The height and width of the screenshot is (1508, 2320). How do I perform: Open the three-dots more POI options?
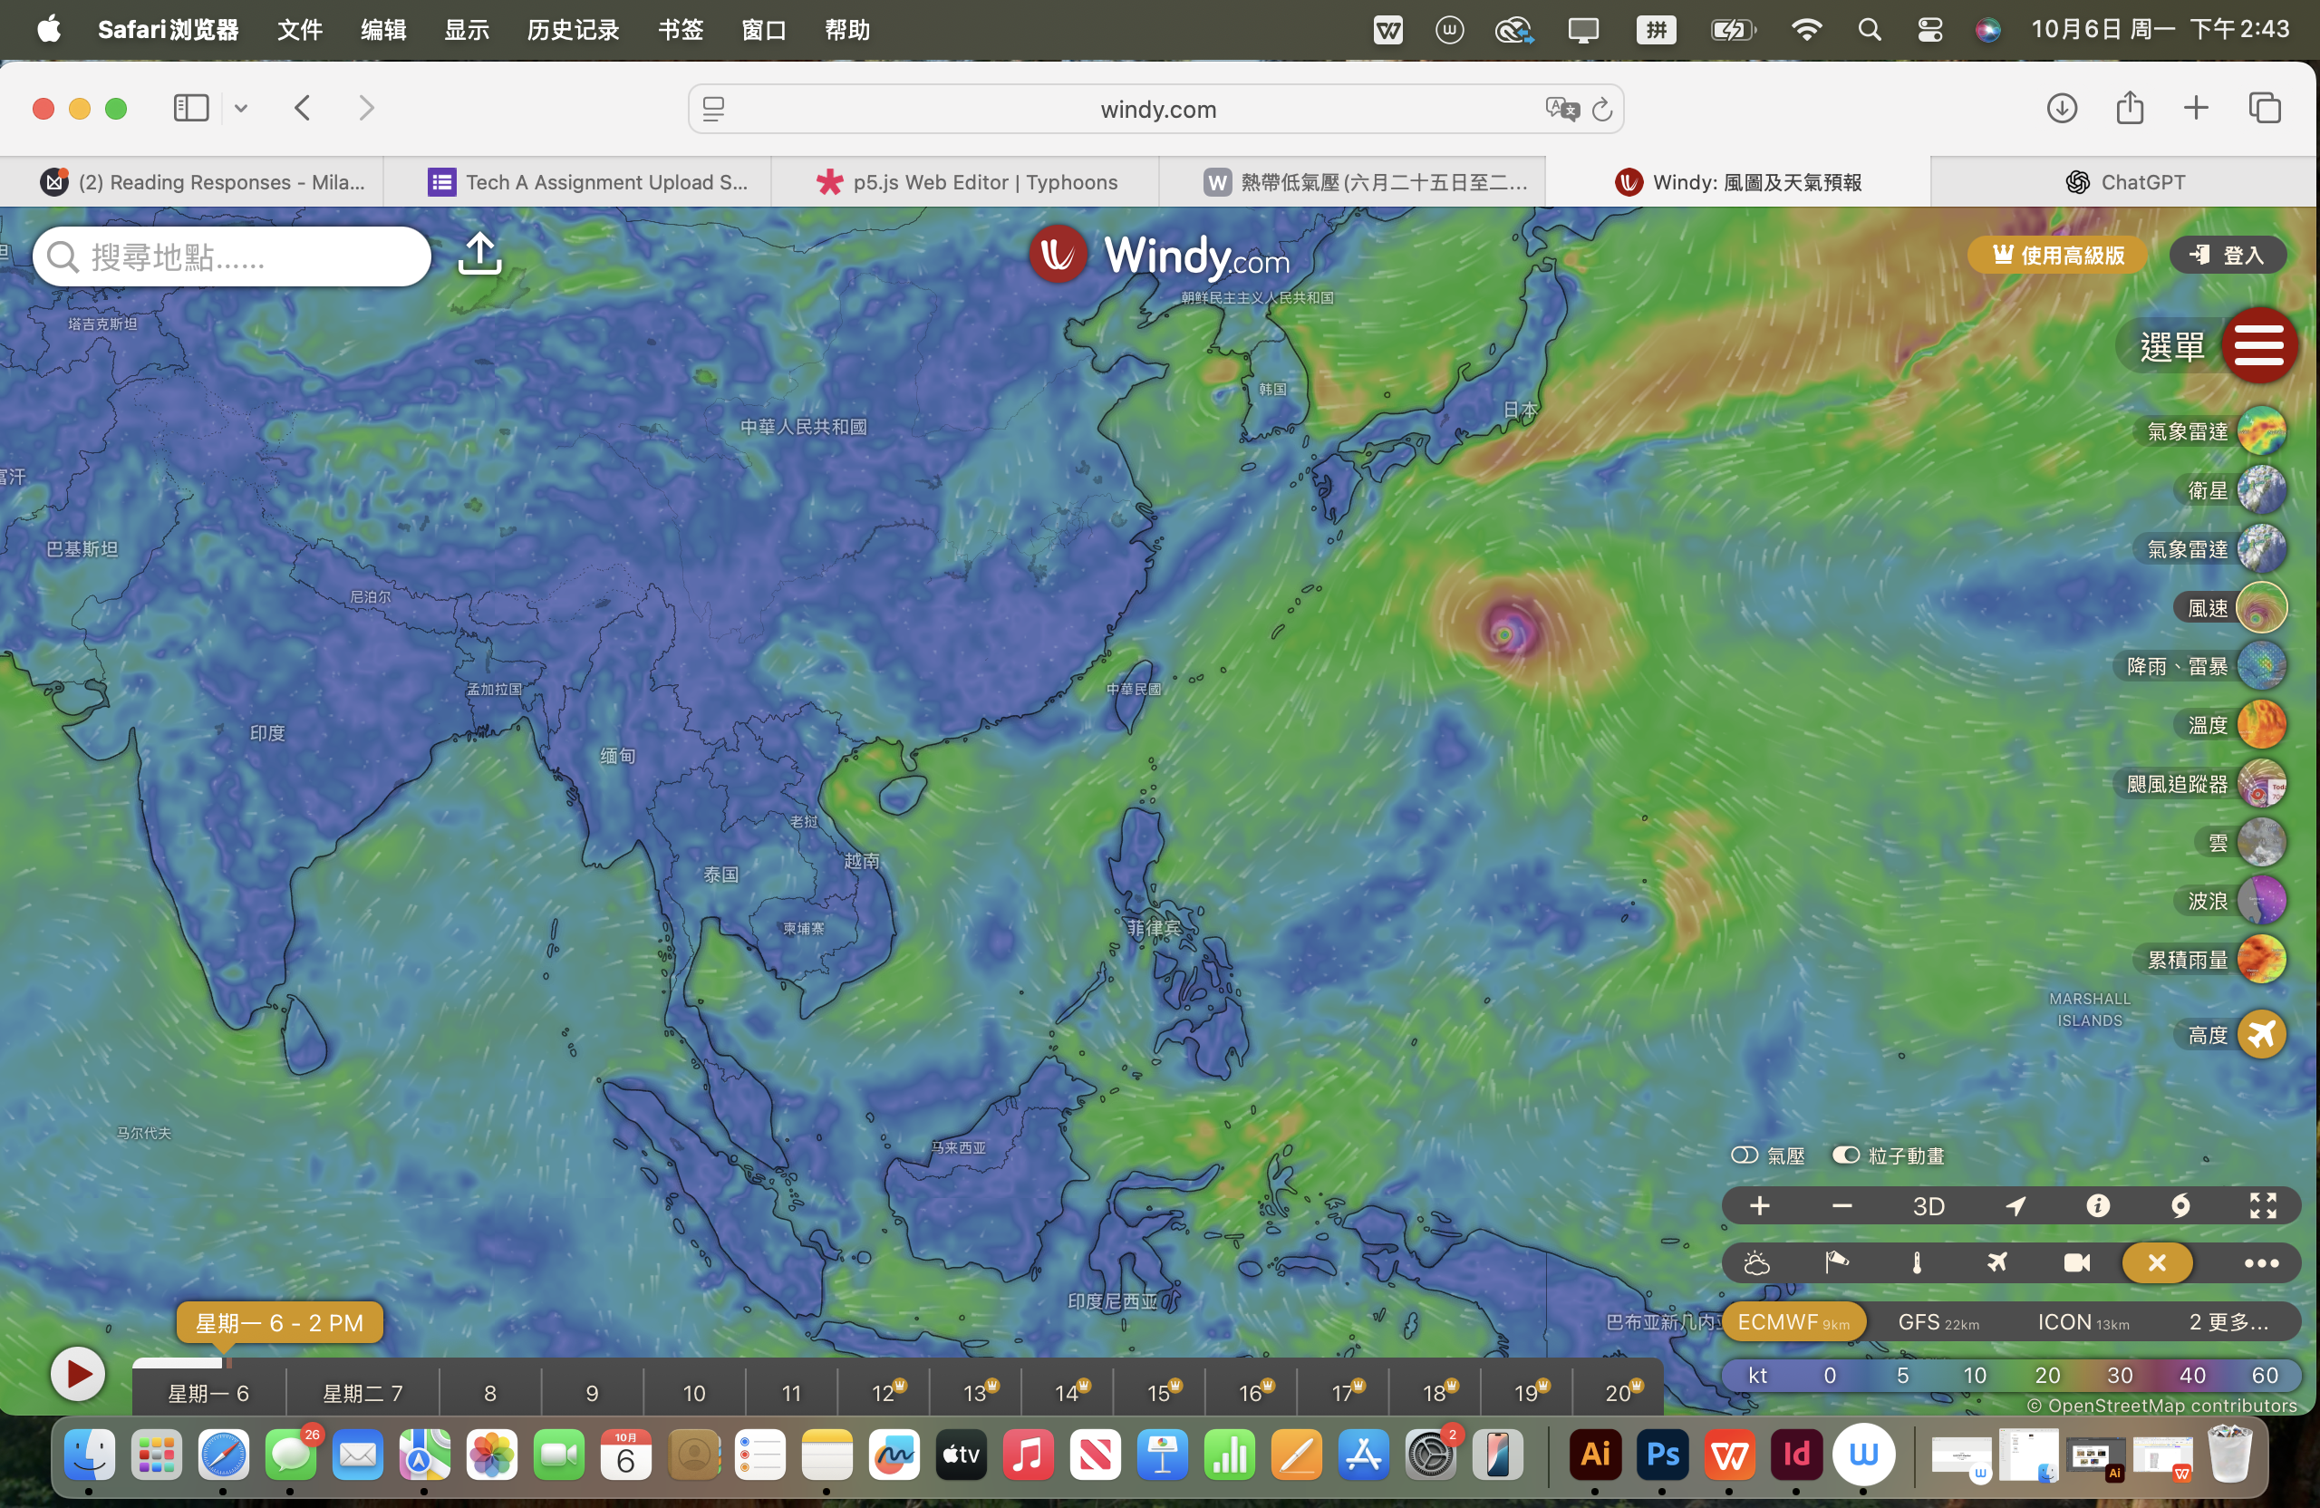(2260, 1263)
